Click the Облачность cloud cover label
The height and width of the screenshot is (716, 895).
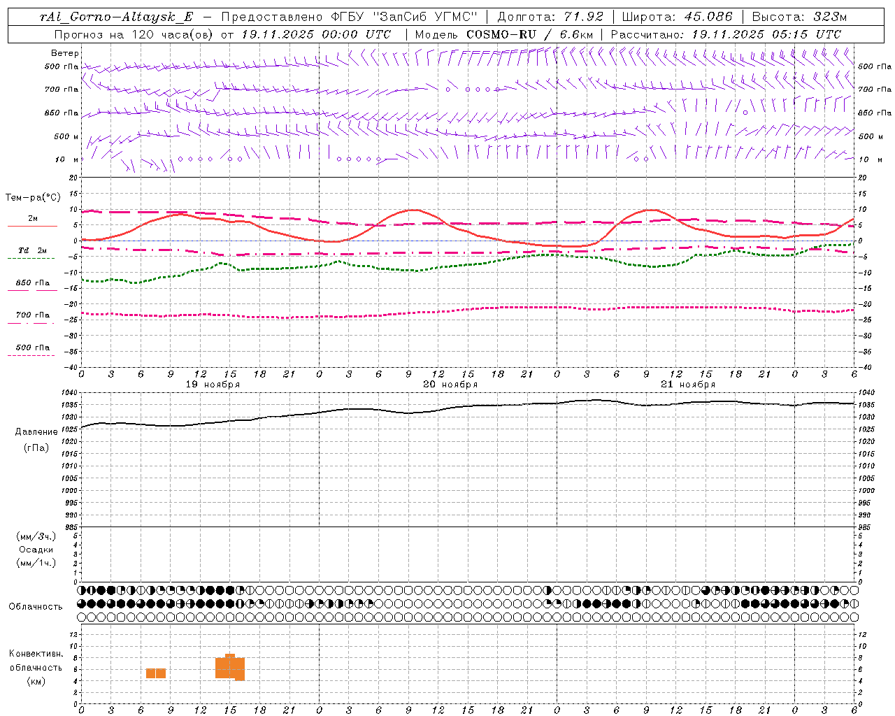pyautogui.click(x=36, y=607)
